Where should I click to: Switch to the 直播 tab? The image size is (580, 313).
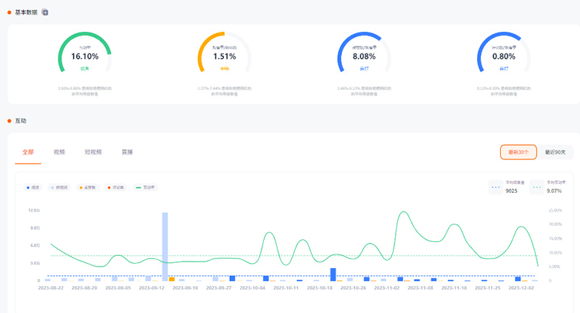(x=127, y=152)
